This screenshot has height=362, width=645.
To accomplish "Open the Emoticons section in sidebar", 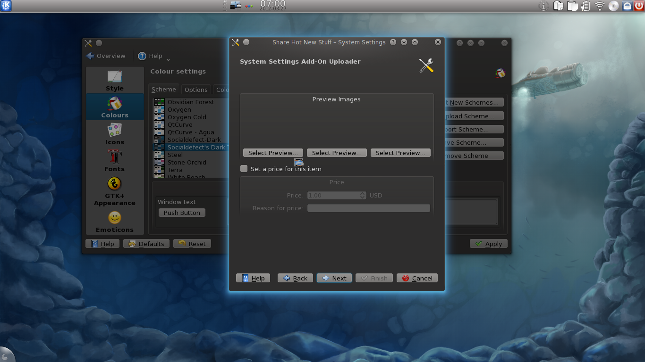I will click(115, 222).
